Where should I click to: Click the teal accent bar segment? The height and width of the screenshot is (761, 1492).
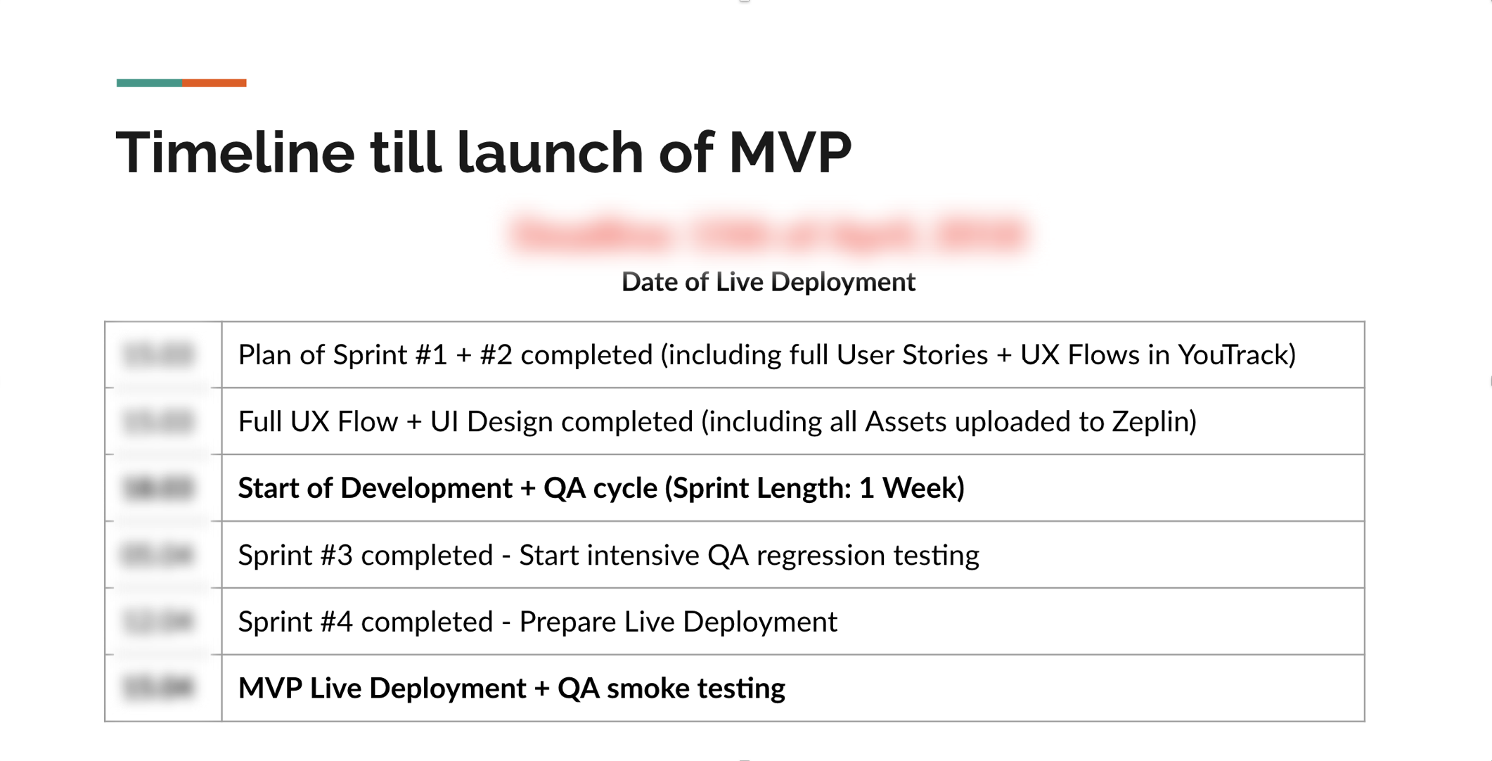pos(149,83)
